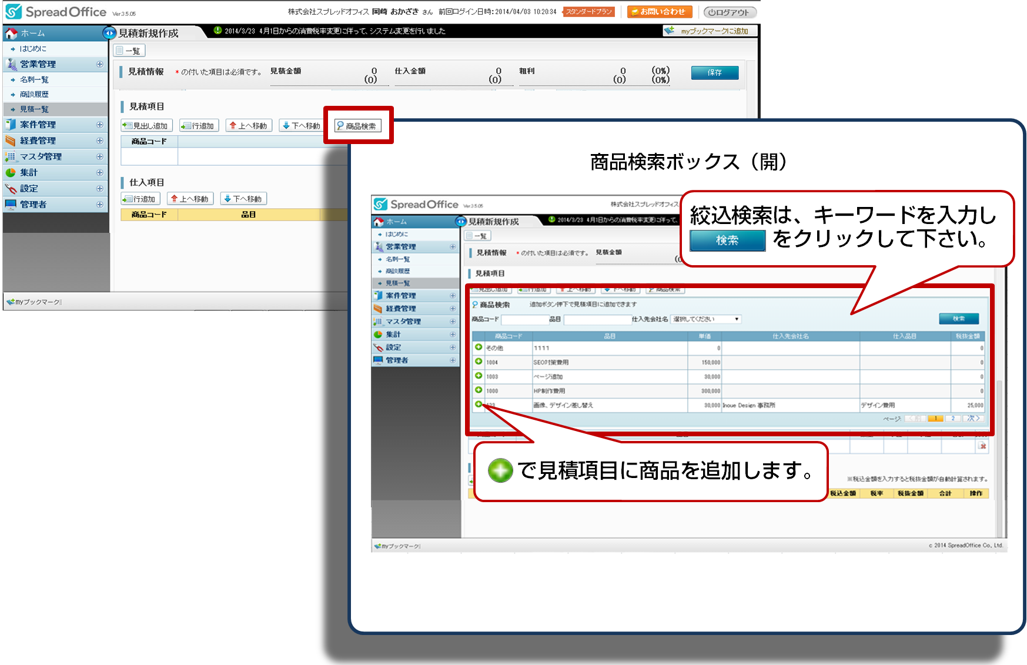Open ホーム in the back window sidebar
This screenshot has height=665, width=1027.
(x=32, y=34)
